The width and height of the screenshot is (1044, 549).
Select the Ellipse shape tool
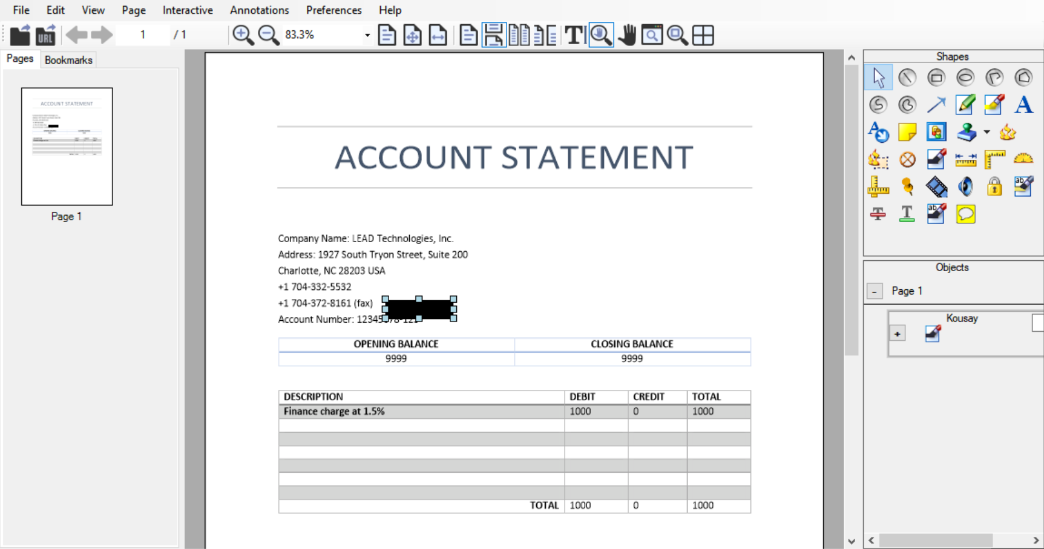[x=965, y=77]
